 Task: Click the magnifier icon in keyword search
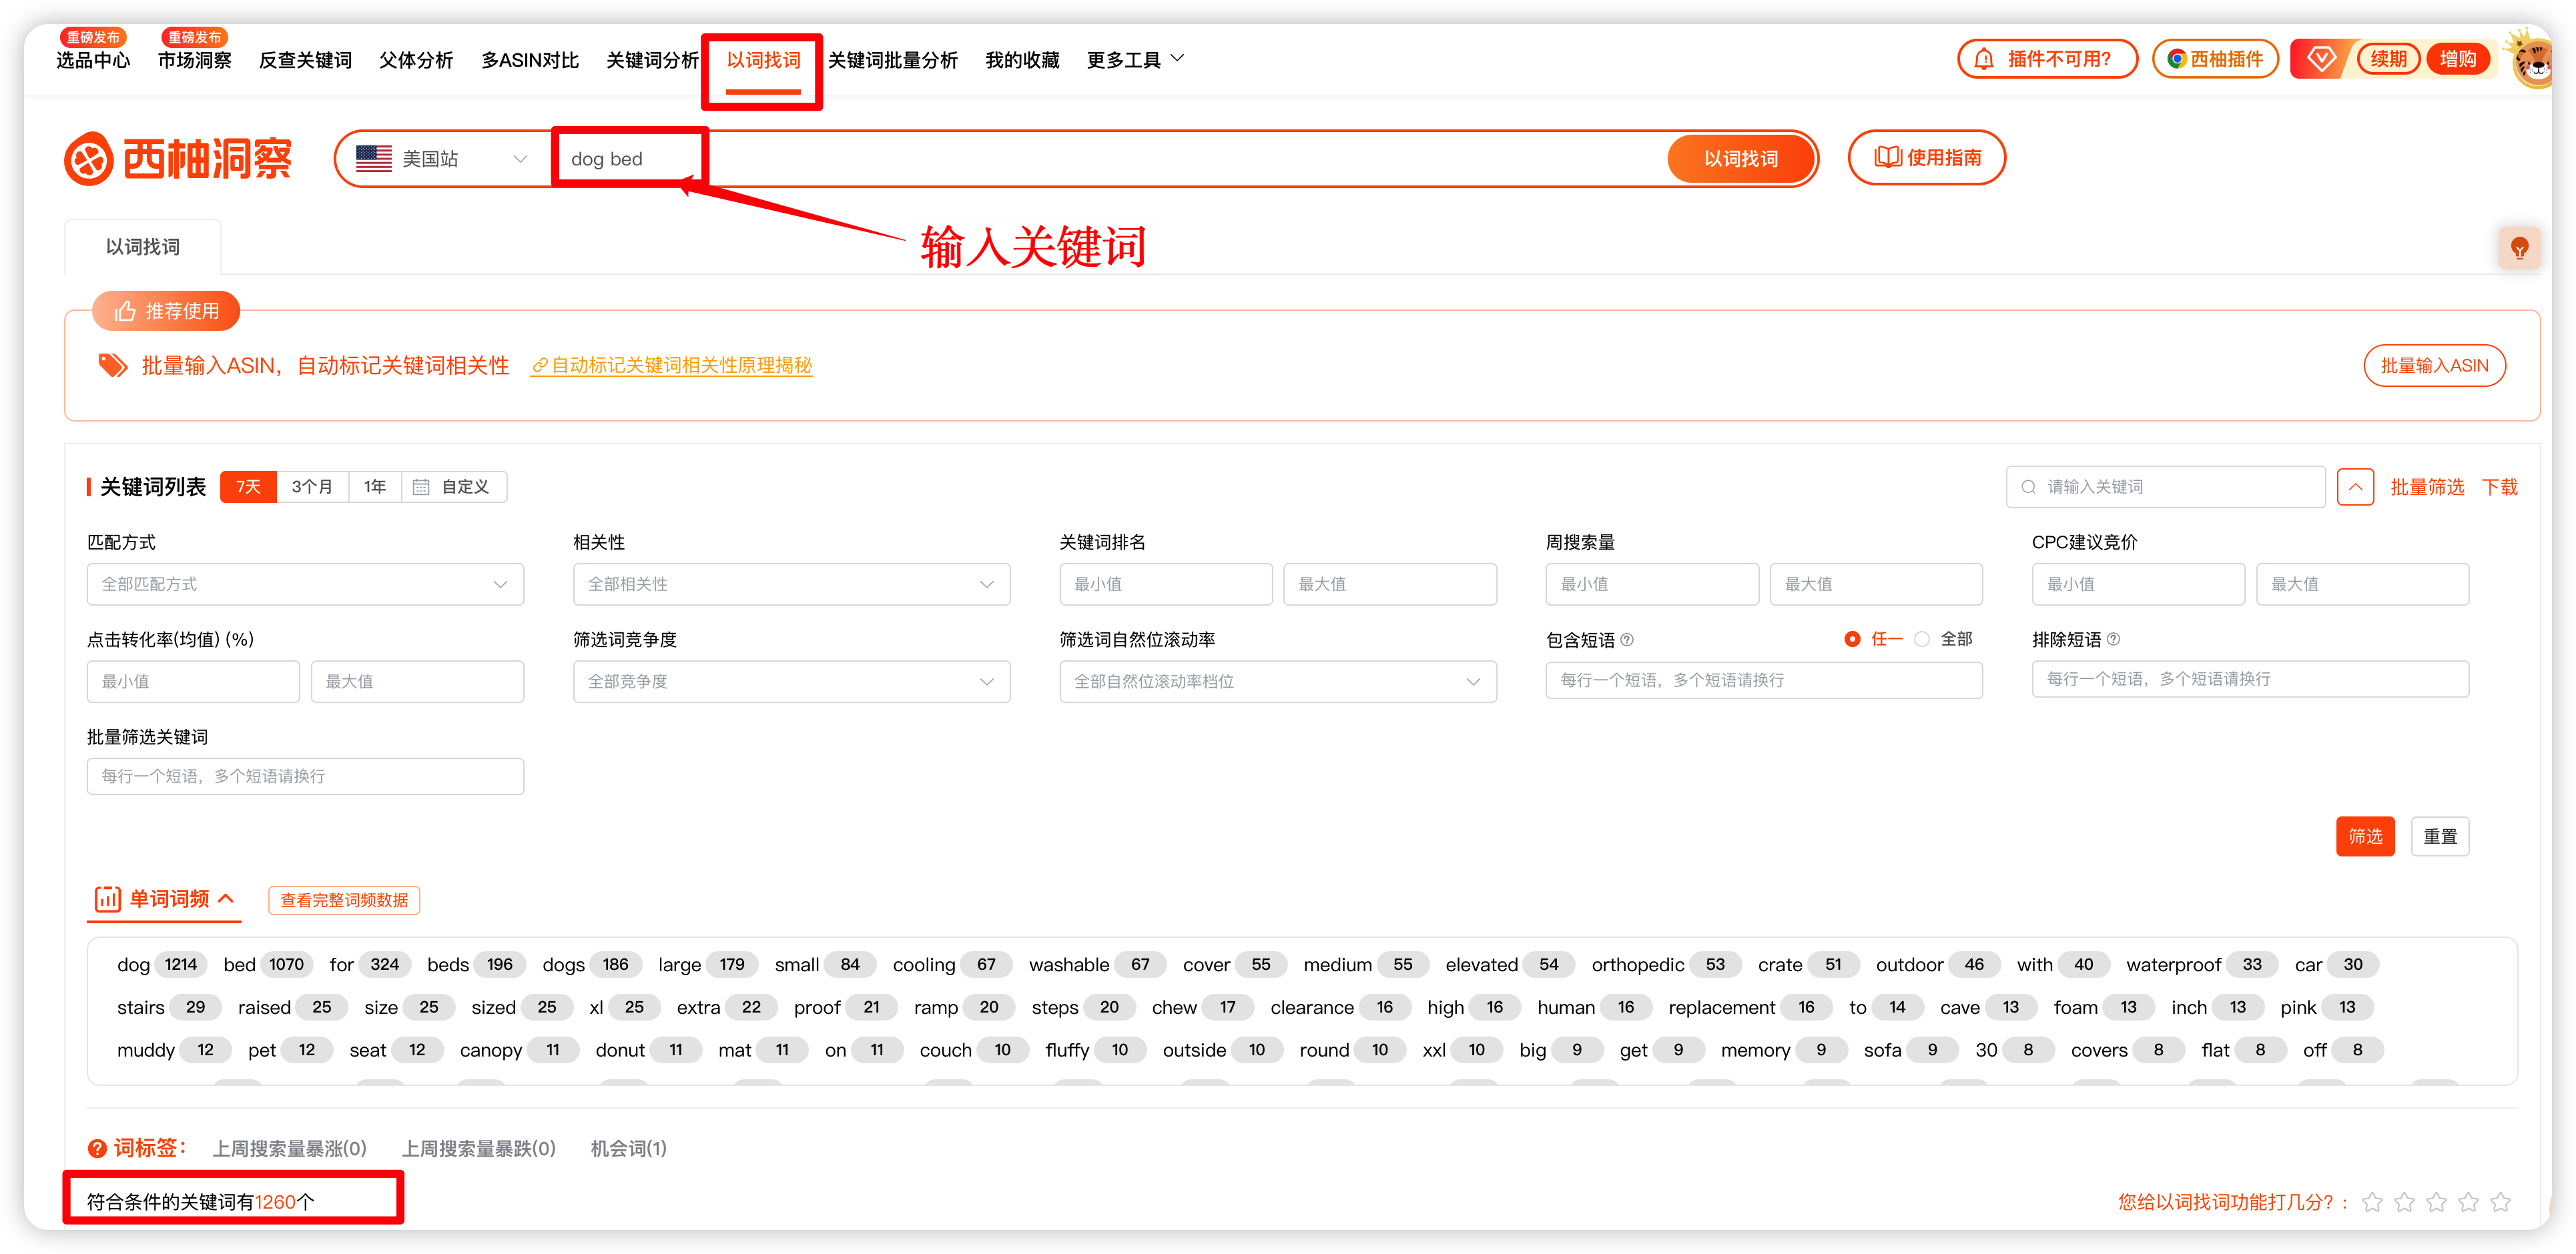(2029, 488)
